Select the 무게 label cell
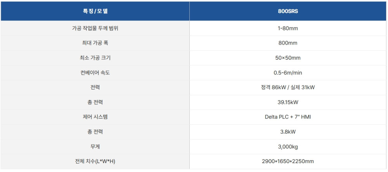 (x=95, y=146)
